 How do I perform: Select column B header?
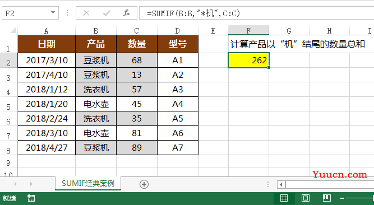pyautogui.click(x=96, y=31)
